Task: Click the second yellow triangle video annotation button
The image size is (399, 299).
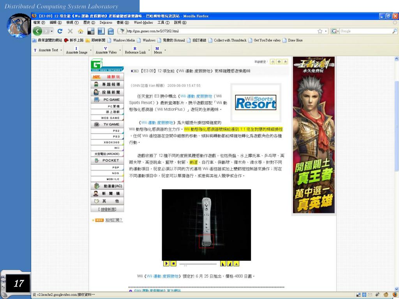Action: 230,264
